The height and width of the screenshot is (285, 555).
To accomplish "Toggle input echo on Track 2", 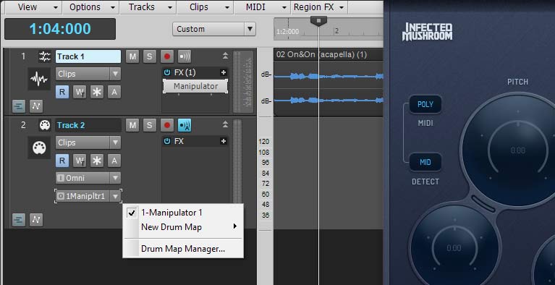I will (185, 125).
